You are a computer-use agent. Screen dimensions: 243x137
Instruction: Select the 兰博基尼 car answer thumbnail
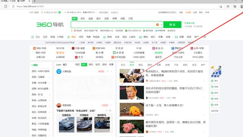(84, 125)
